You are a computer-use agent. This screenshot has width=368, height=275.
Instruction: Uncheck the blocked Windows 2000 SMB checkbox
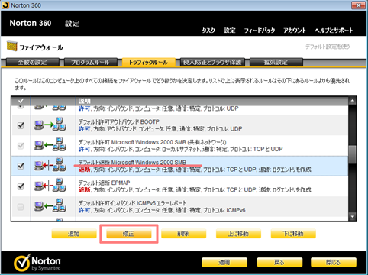pos(21,166)
